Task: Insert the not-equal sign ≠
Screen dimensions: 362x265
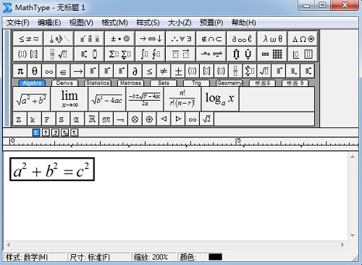Action: 164,71
